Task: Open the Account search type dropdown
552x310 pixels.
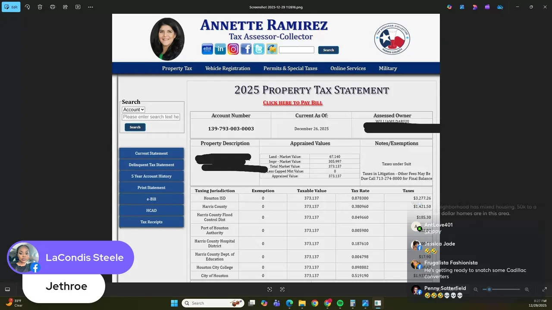Action: tap(133, 110)
